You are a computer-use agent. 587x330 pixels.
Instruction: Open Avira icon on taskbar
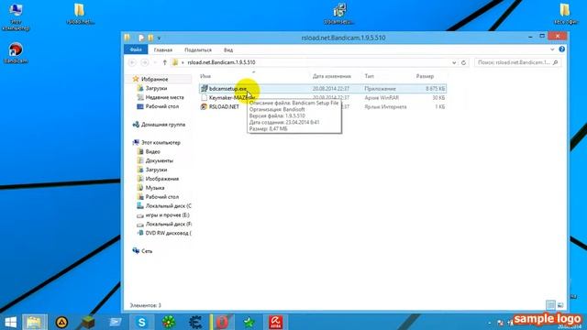click(x=275, y=322)
